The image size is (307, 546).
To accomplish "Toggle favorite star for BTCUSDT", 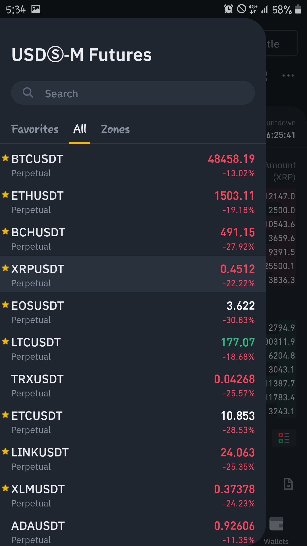I will point(5,158).
